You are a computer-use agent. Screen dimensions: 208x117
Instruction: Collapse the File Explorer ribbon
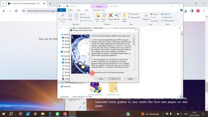click(x=178, y=10)
